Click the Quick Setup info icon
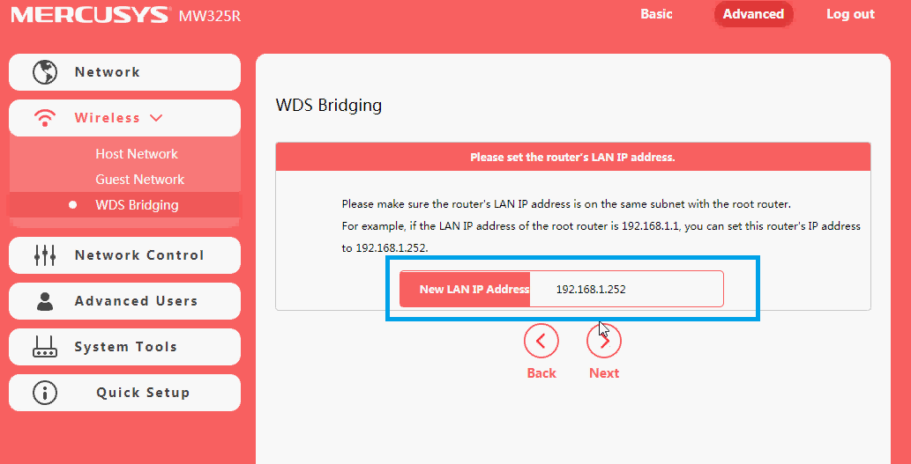The width and height of the screenshot is (911, 464). point(44,393)
